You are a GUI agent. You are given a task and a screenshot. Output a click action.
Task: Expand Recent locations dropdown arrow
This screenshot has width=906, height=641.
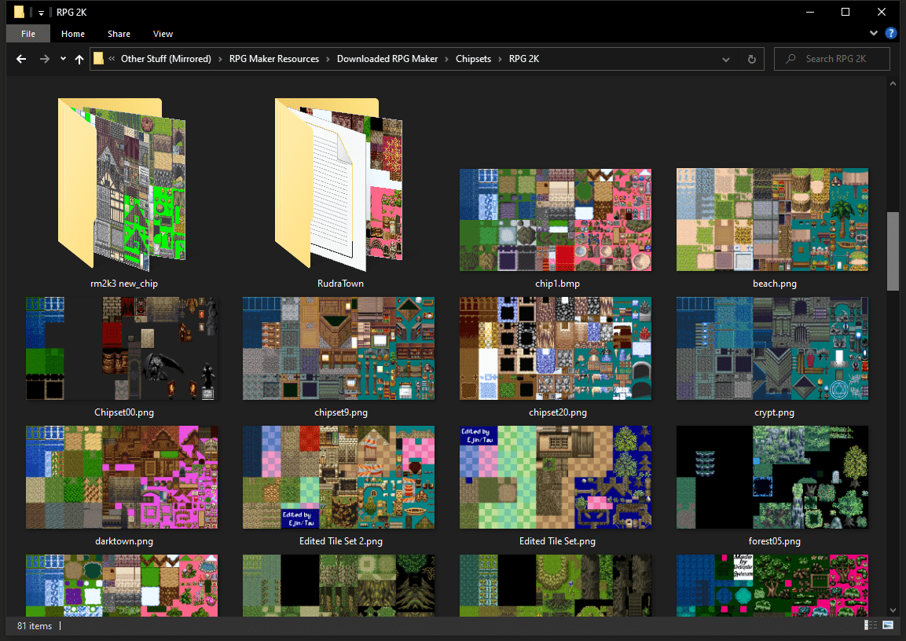point(63,59)
